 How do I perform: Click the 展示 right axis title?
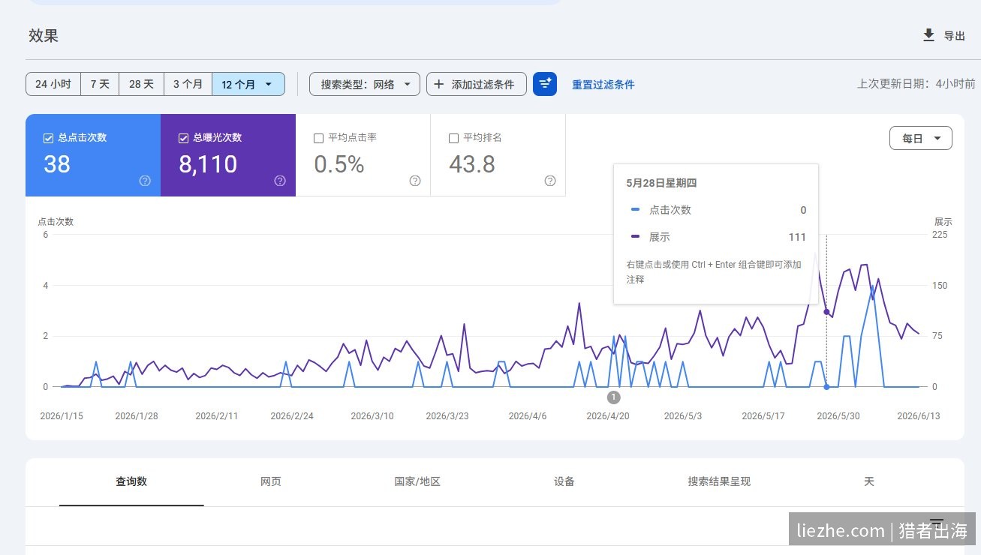(943, 222)
